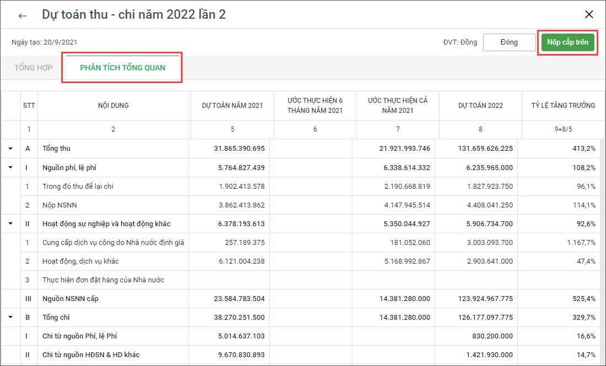This screenshot has height=366, width=606.
Task: Submit using 'Nộp cấp trên' button
Action: coord(567,42)
